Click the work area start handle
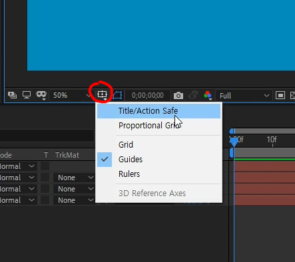The width and height of the screenshot is (295, 262). [231, 153]
